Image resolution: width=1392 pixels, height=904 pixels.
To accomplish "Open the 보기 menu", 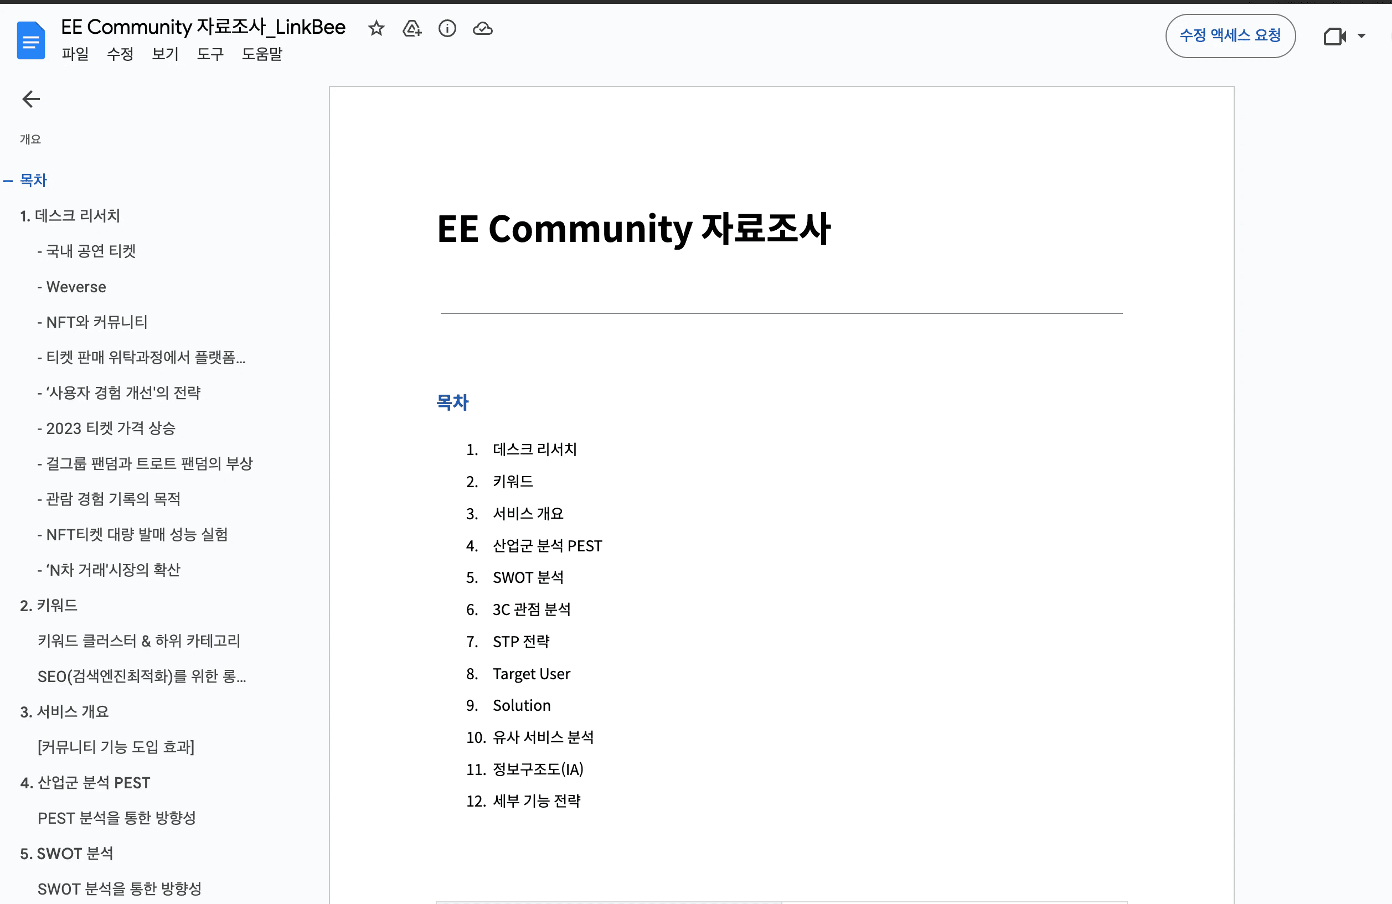I will coord(165,54).
